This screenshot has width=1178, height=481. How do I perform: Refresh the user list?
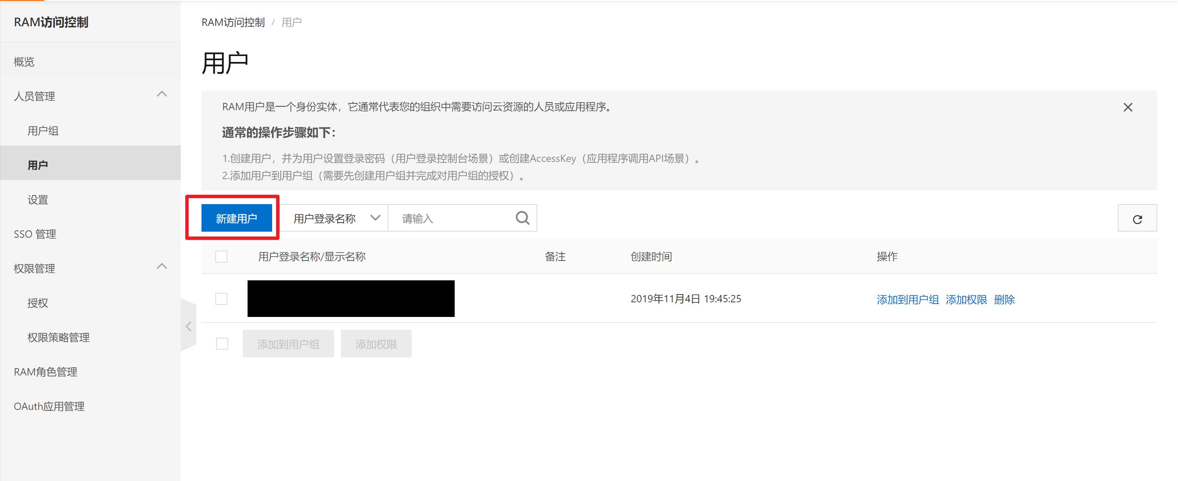[x=1137, y=218]
